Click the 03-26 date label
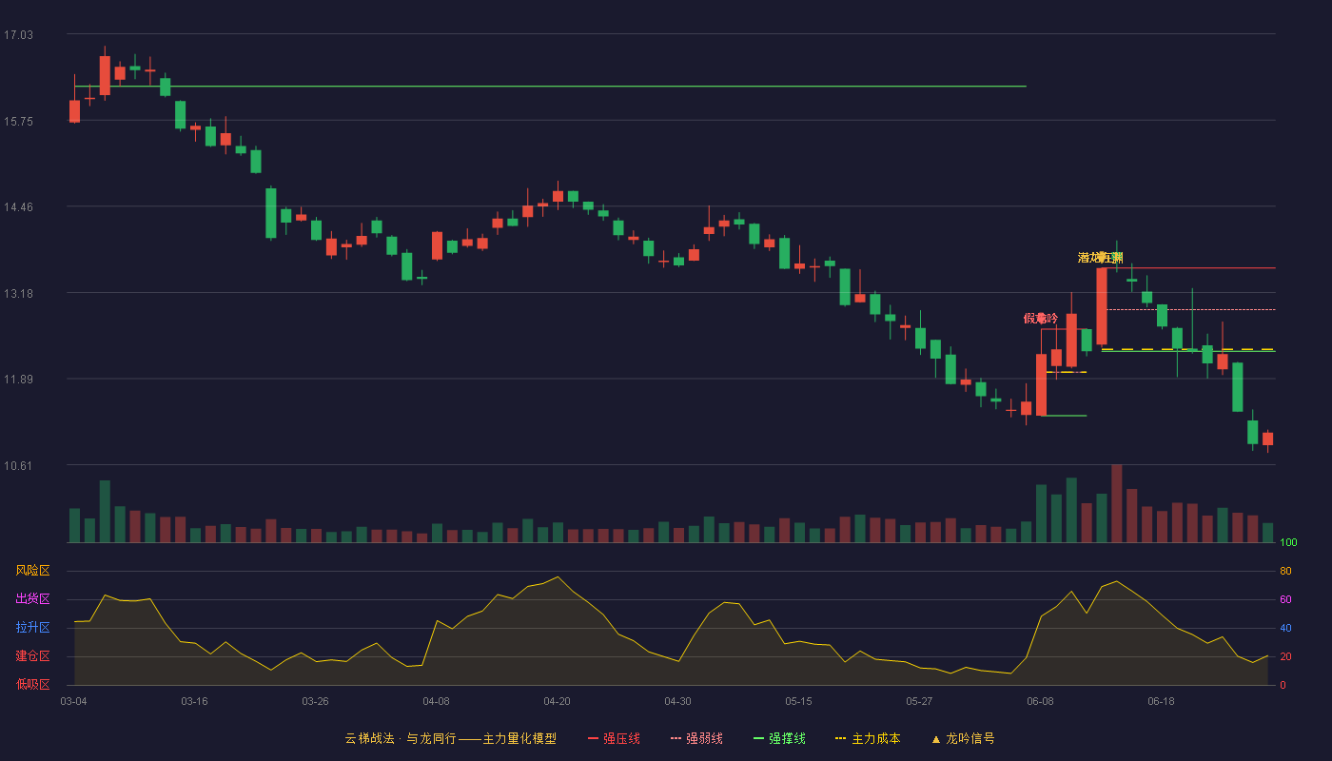1332x761 pixels. pos(315,701)
